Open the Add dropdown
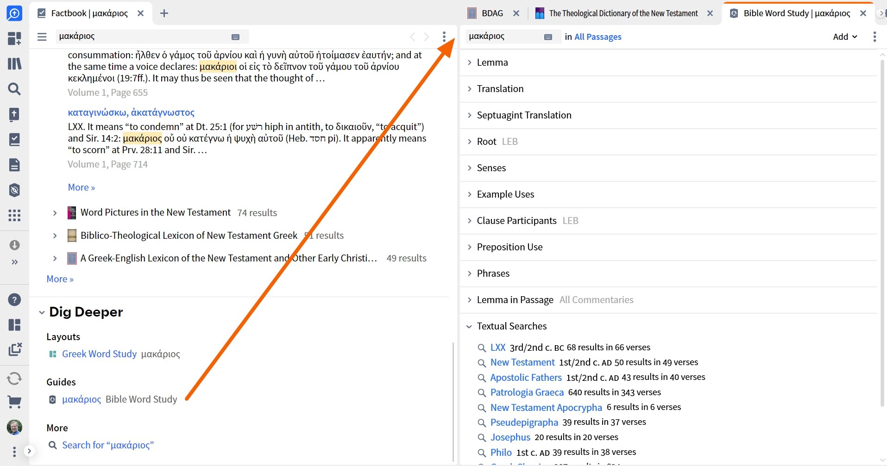Image resolution: width=887 pixels, height=466 pixels. 845,37
